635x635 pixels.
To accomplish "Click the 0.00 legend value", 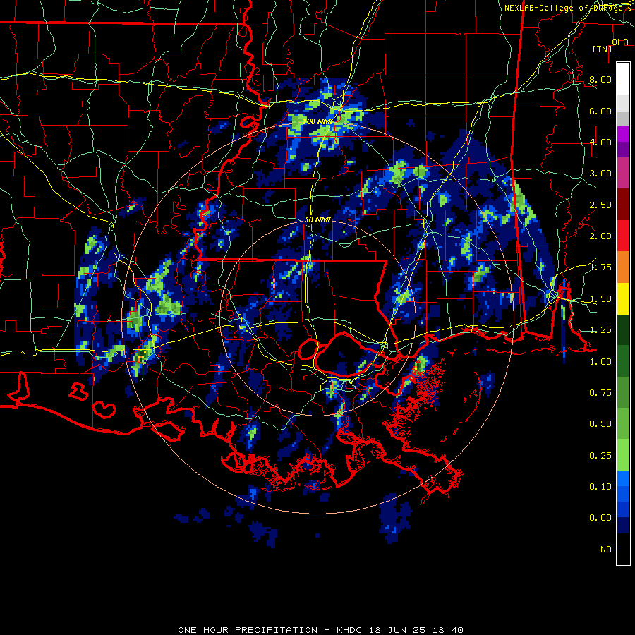I will (600, 518).
